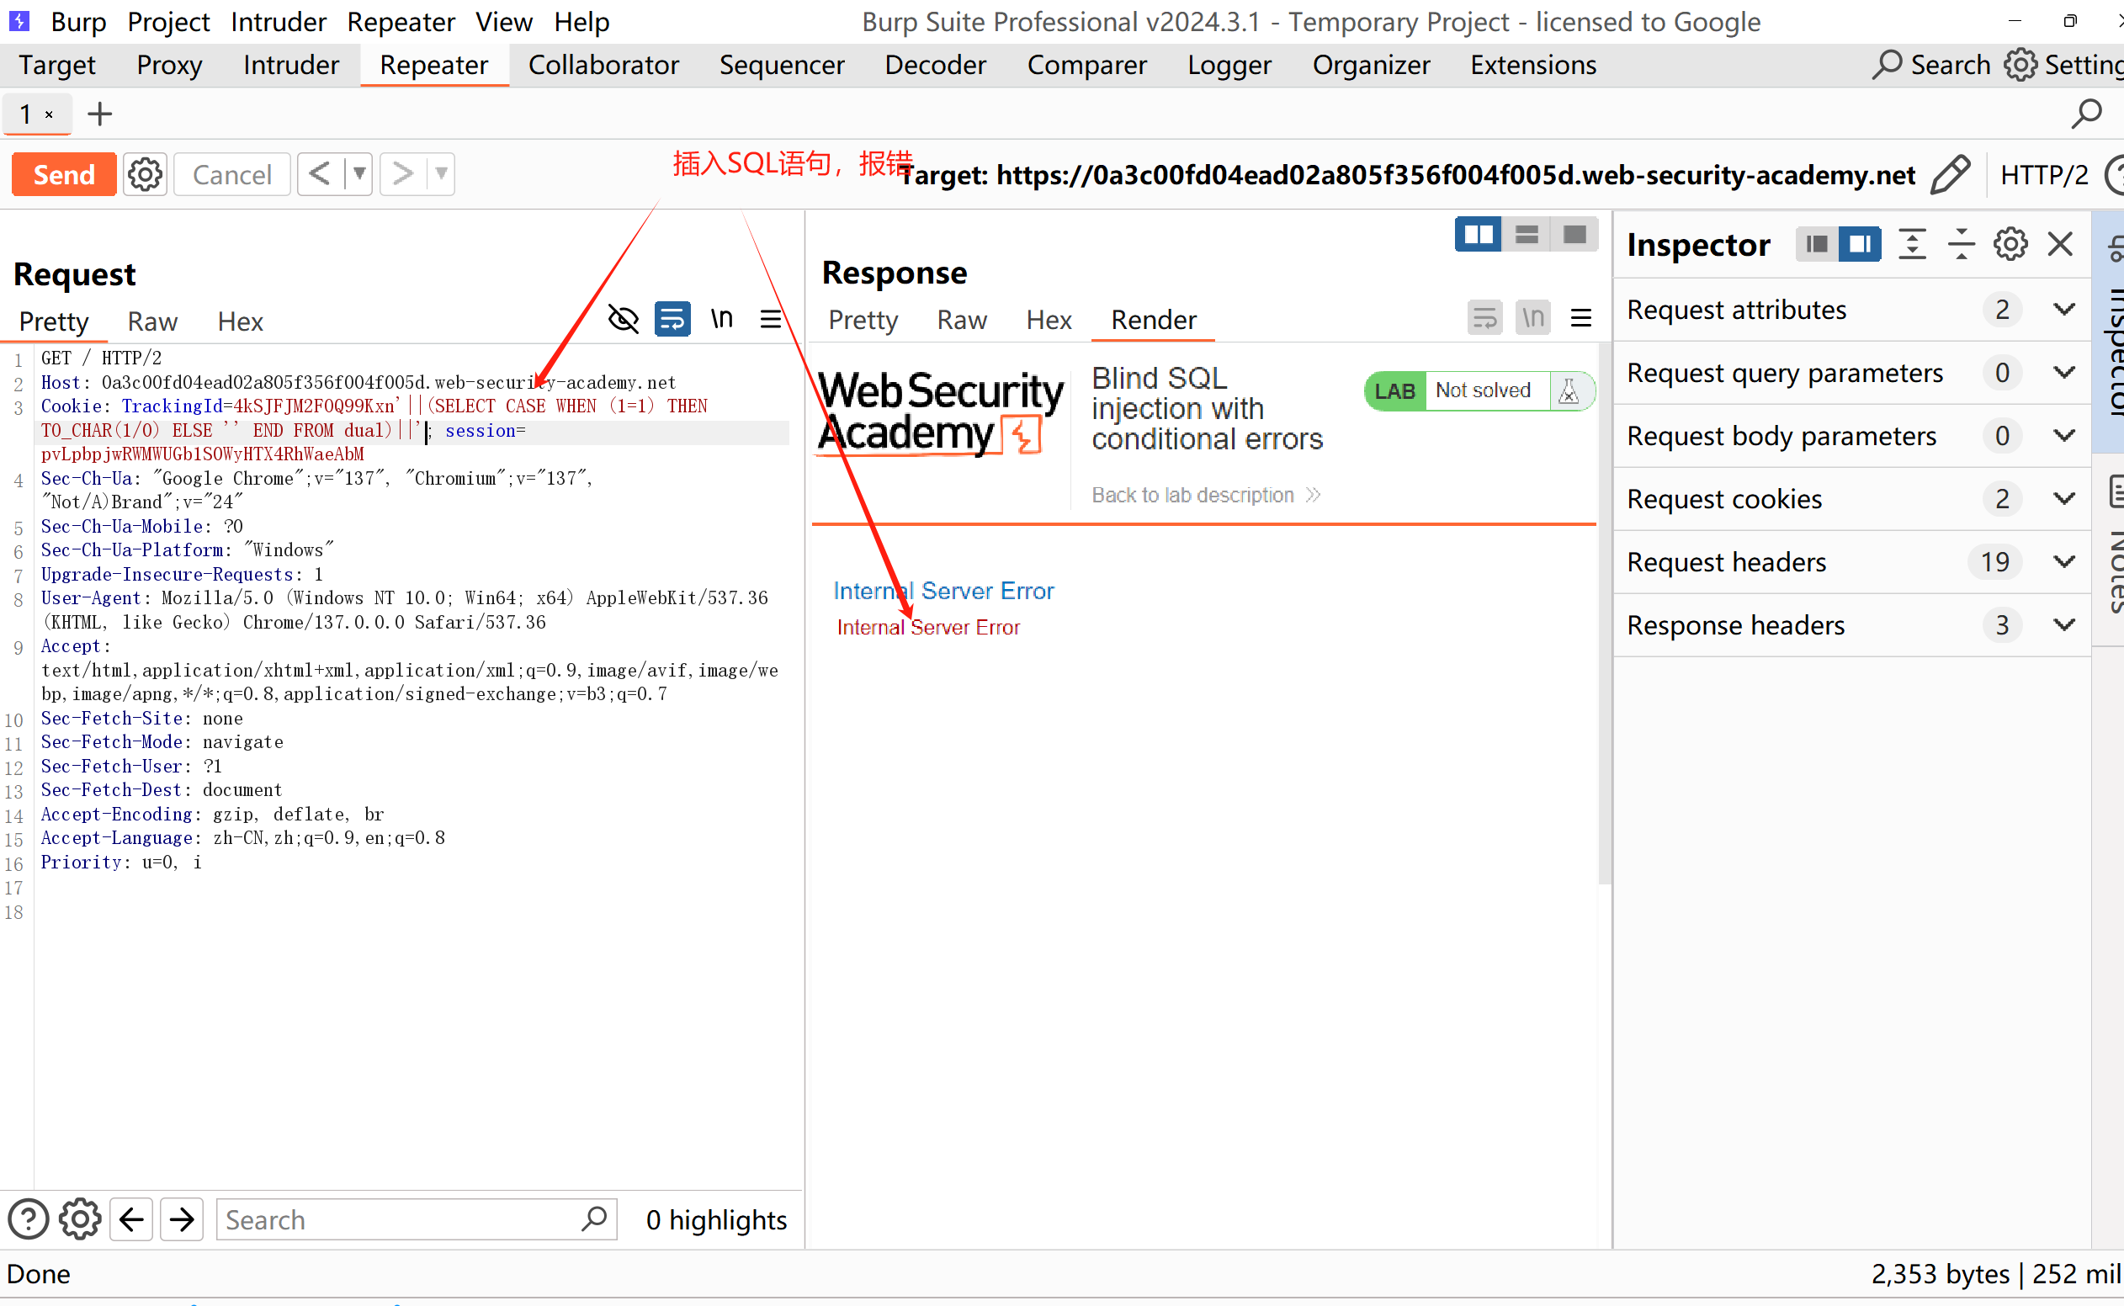Select the response Raw tab
This screenshot has width=2124, height=1306.
tap(961, 320)
